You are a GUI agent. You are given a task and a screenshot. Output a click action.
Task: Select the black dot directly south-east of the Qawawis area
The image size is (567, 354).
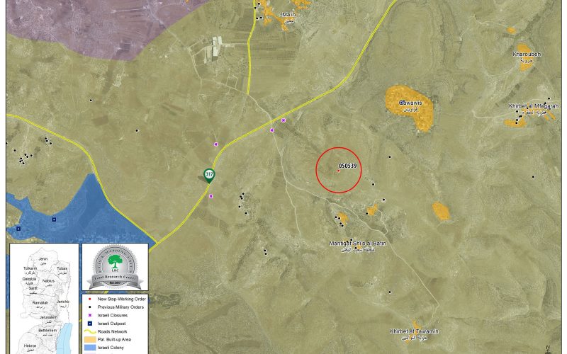tap(390, 157)
